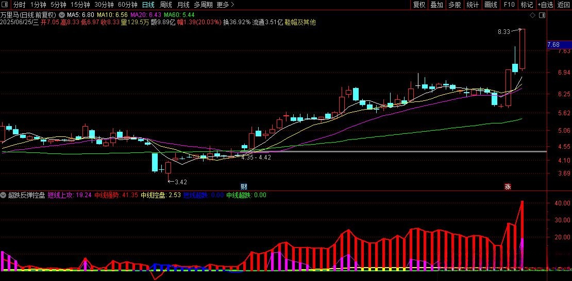Open F10 company info
The height and width of the screenshot is (281, 572).
(509, 5)
